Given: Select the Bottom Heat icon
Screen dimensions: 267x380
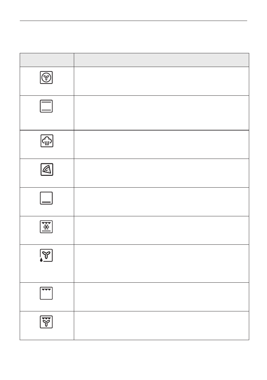Looking at the screenshot, I should [x=46, y=198].
